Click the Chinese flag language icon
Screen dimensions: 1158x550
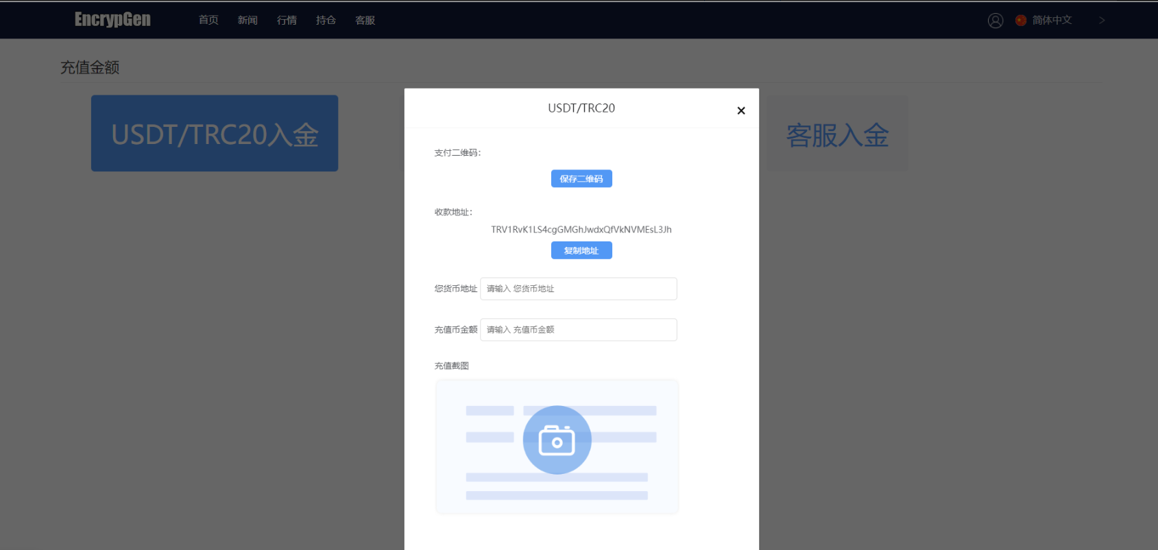tap(1021, 21)
